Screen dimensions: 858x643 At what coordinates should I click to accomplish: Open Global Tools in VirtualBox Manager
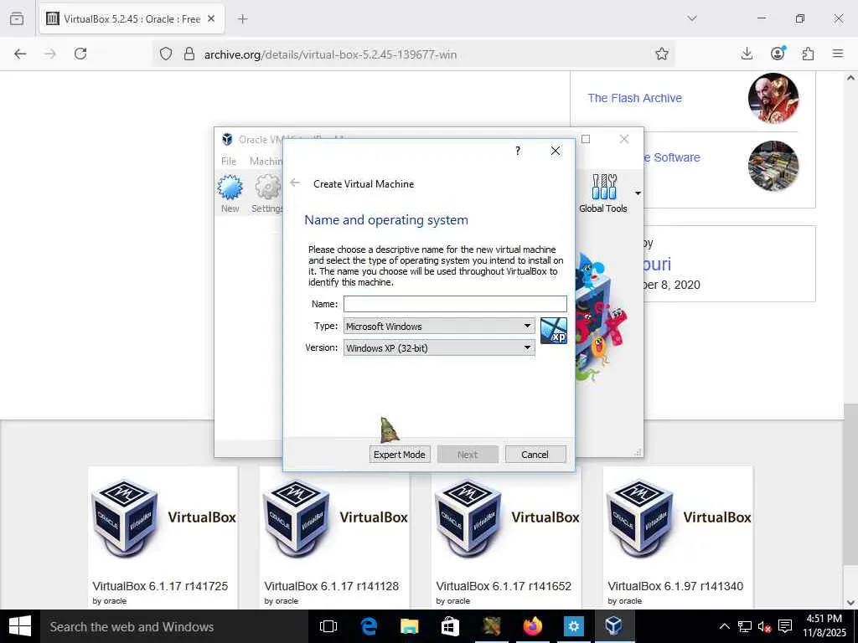point(603,193)
